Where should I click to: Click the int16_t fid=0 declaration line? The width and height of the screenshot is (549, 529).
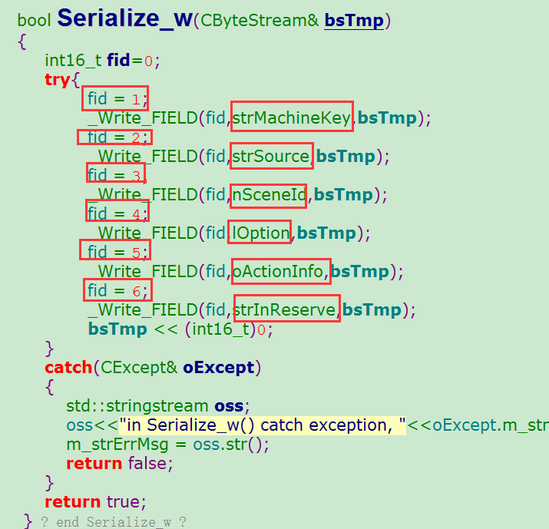pos(102,60)
